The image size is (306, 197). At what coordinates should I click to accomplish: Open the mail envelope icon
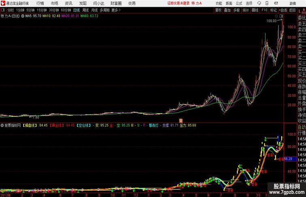point(276,3)
